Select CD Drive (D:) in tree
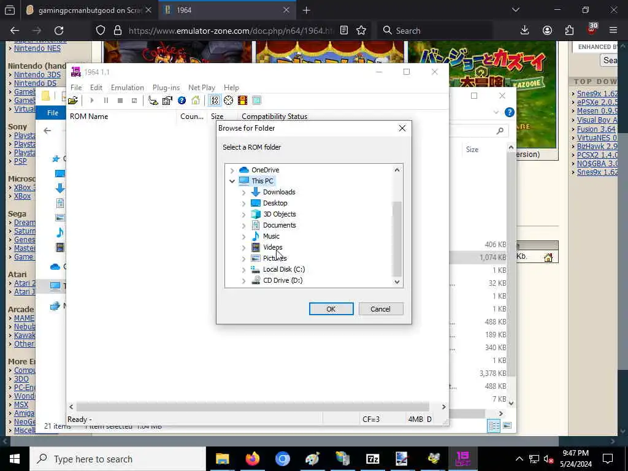This screenshot has height=471, width=628. (x=283, y=280)
